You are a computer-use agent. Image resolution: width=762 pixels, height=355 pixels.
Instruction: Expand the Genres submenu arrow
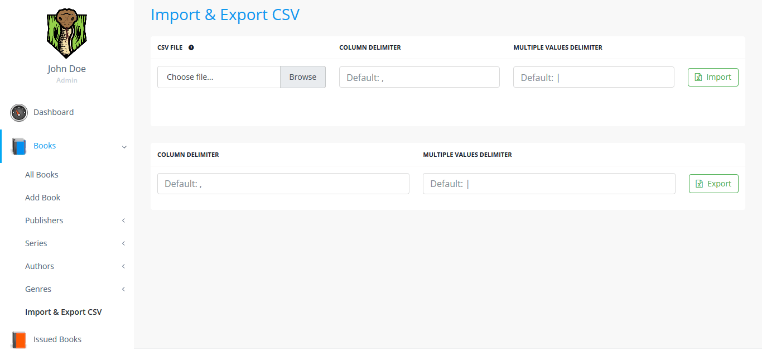[x=123, y=289]
